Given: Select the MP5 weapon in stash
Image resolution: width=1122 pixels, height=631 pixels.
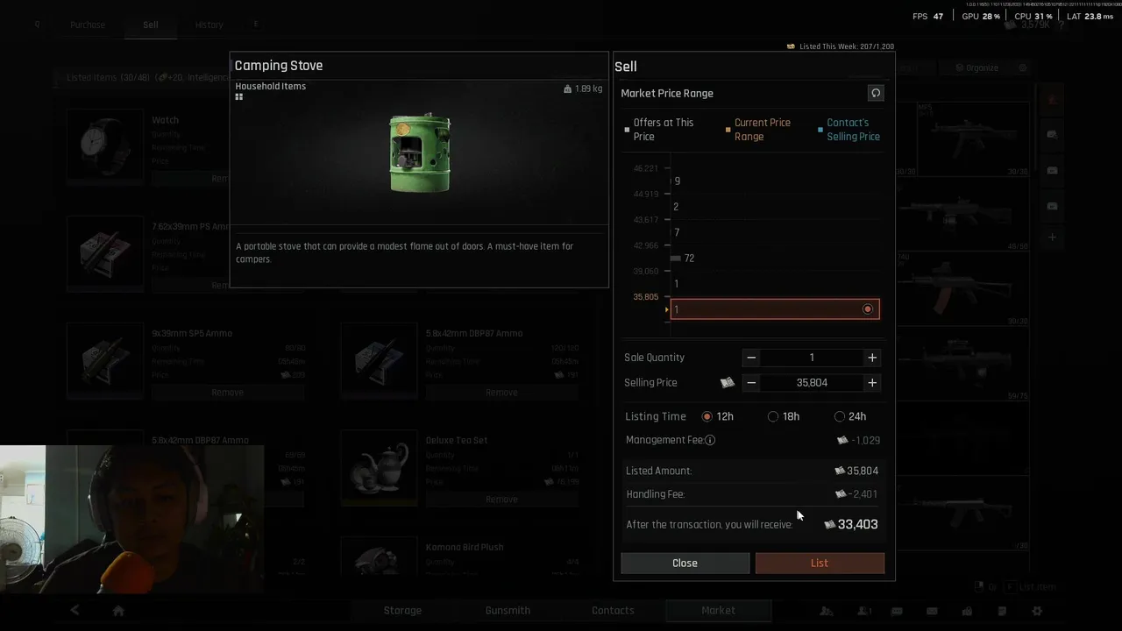Looking at the screenshot, I should click(x=973, y=140).
